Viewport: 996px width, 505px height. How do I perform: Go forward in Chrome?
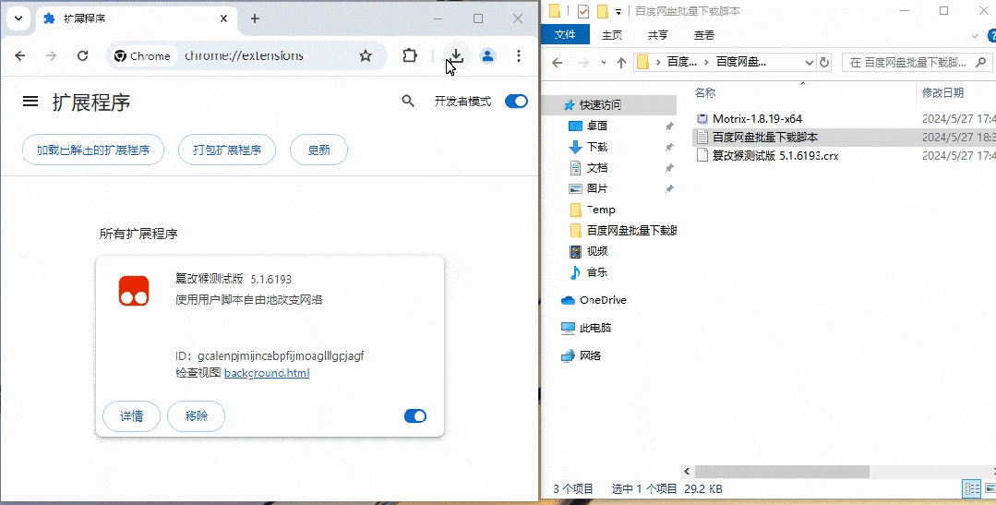tap(51, 56)
